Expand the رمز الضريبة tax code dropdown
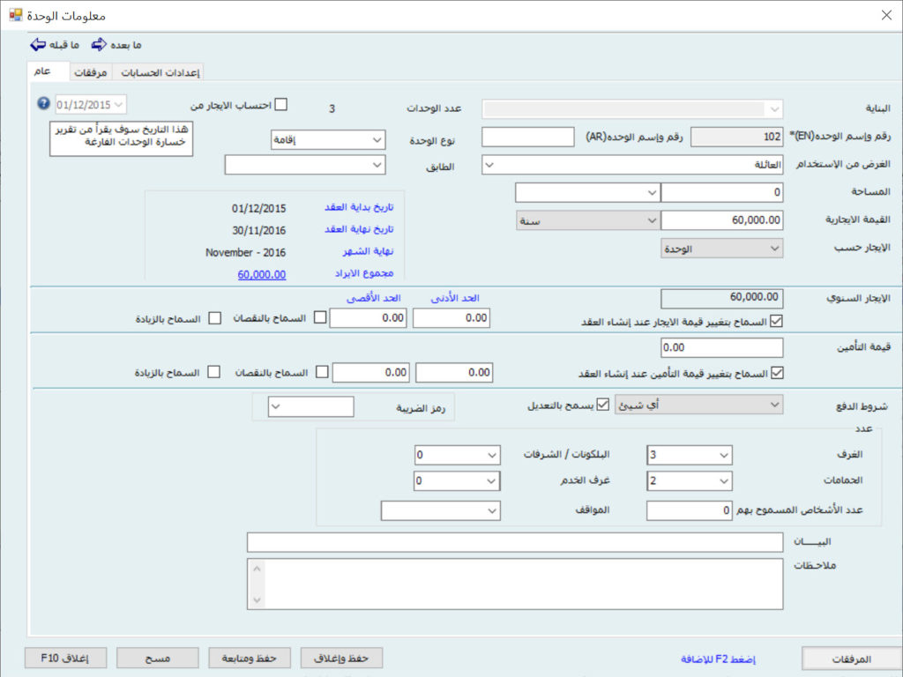This screenshot has height=677, width=903. pos(274,406)
